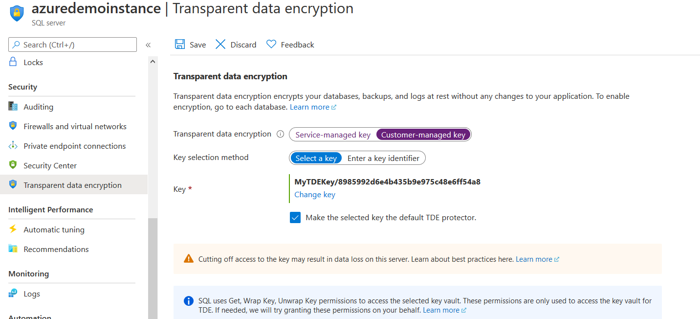
Task: Click the info icon beside Transparent data encryption
Action: tap(280, 134)
